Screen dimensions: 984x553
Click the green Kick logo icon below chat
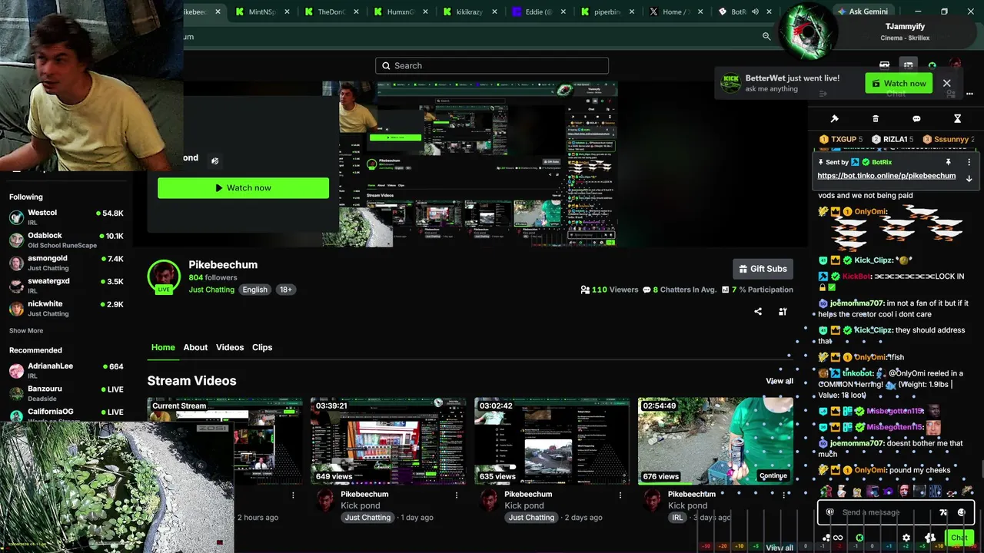pos(859,538)
